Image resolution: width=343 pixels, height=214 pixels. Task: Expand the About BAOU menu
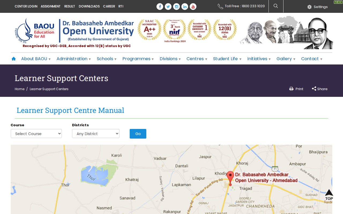[36, 59]
